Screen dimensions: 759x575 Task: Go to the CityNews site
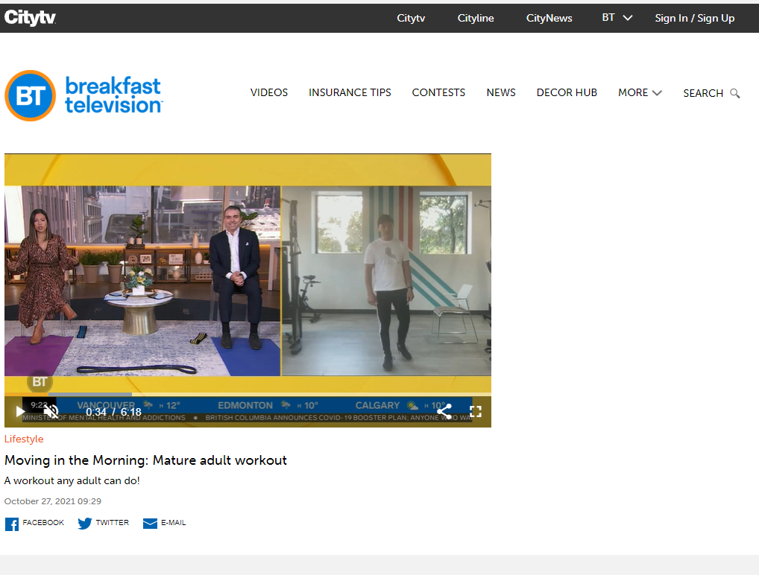pyautogui.click(x=549, y=17)
